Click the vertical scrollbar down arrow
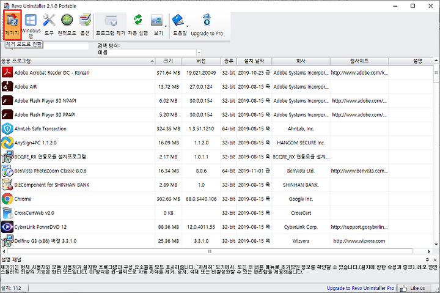The height and width of the screenshot is (293, 440). 436,244
